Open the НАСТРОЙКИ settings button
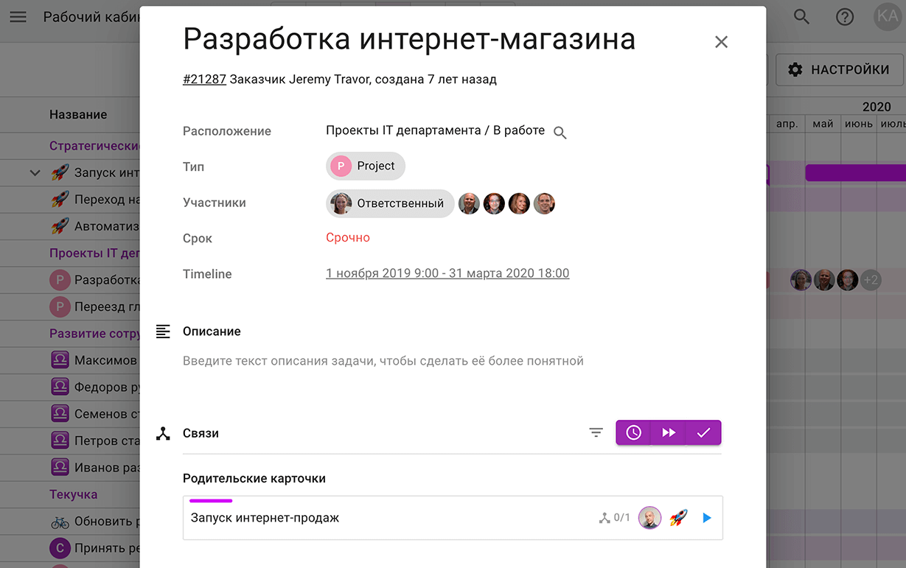Viewport: 906px width, 568px height. click(838, 70)
